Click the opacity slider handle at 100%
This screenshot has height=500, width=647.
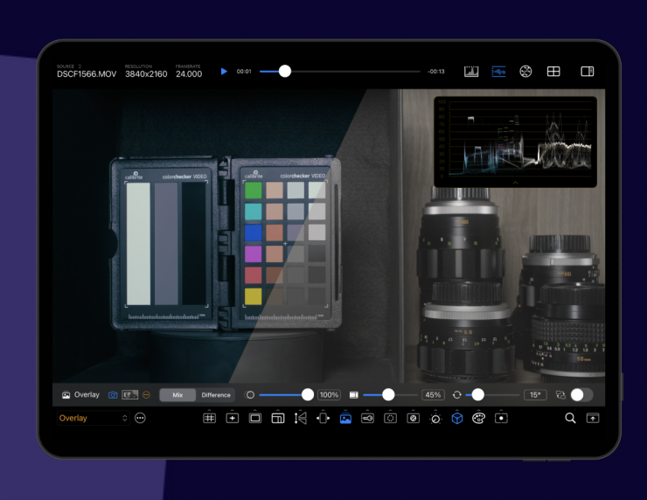(308, 395)
